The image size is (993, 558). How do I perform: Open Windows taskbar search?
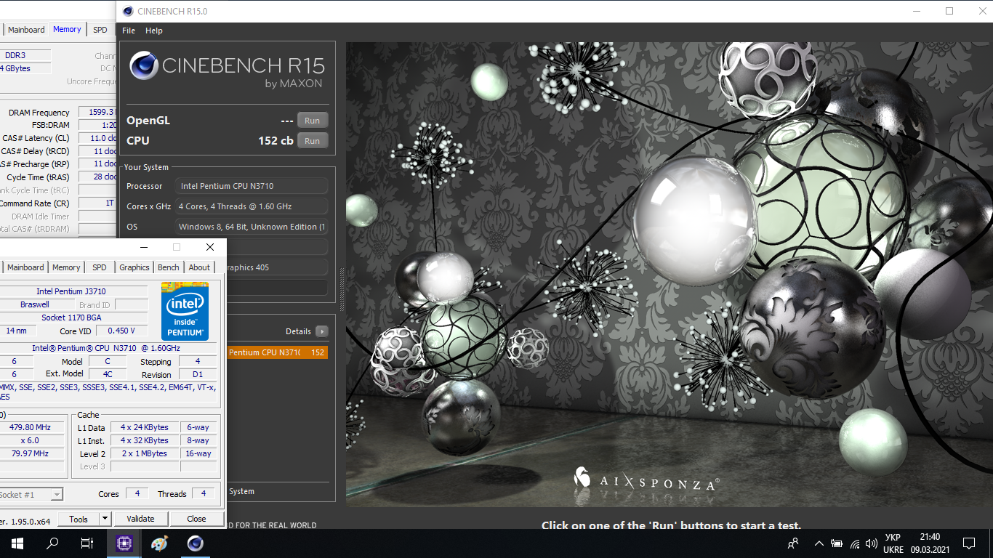pyautogui.click(x=52, y=543)
